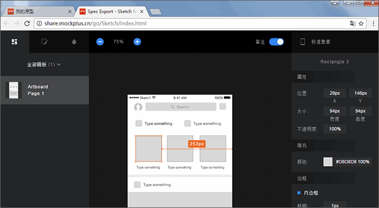Bookmark page with the star icon
This screenshot has width=379, height=208.
point(361,24)
